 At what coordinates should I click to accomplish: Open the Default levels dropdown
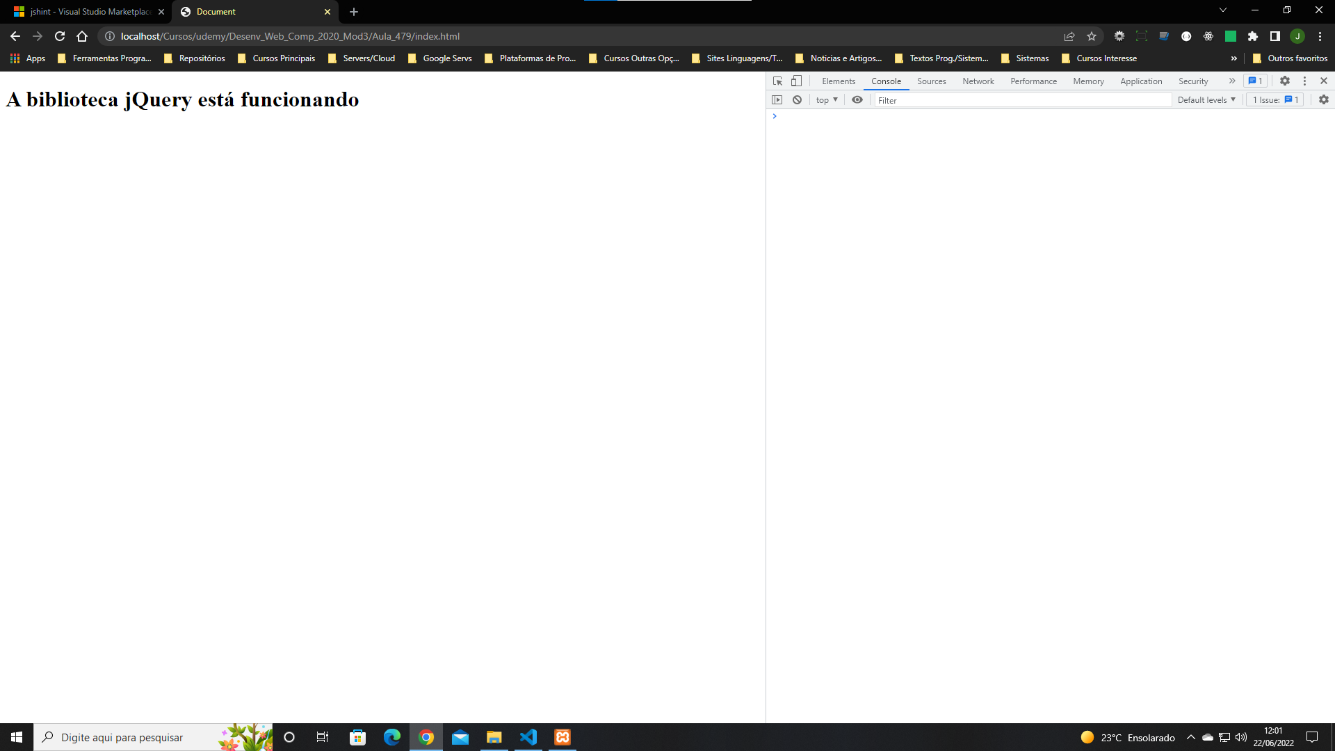tap(1206, 100)
